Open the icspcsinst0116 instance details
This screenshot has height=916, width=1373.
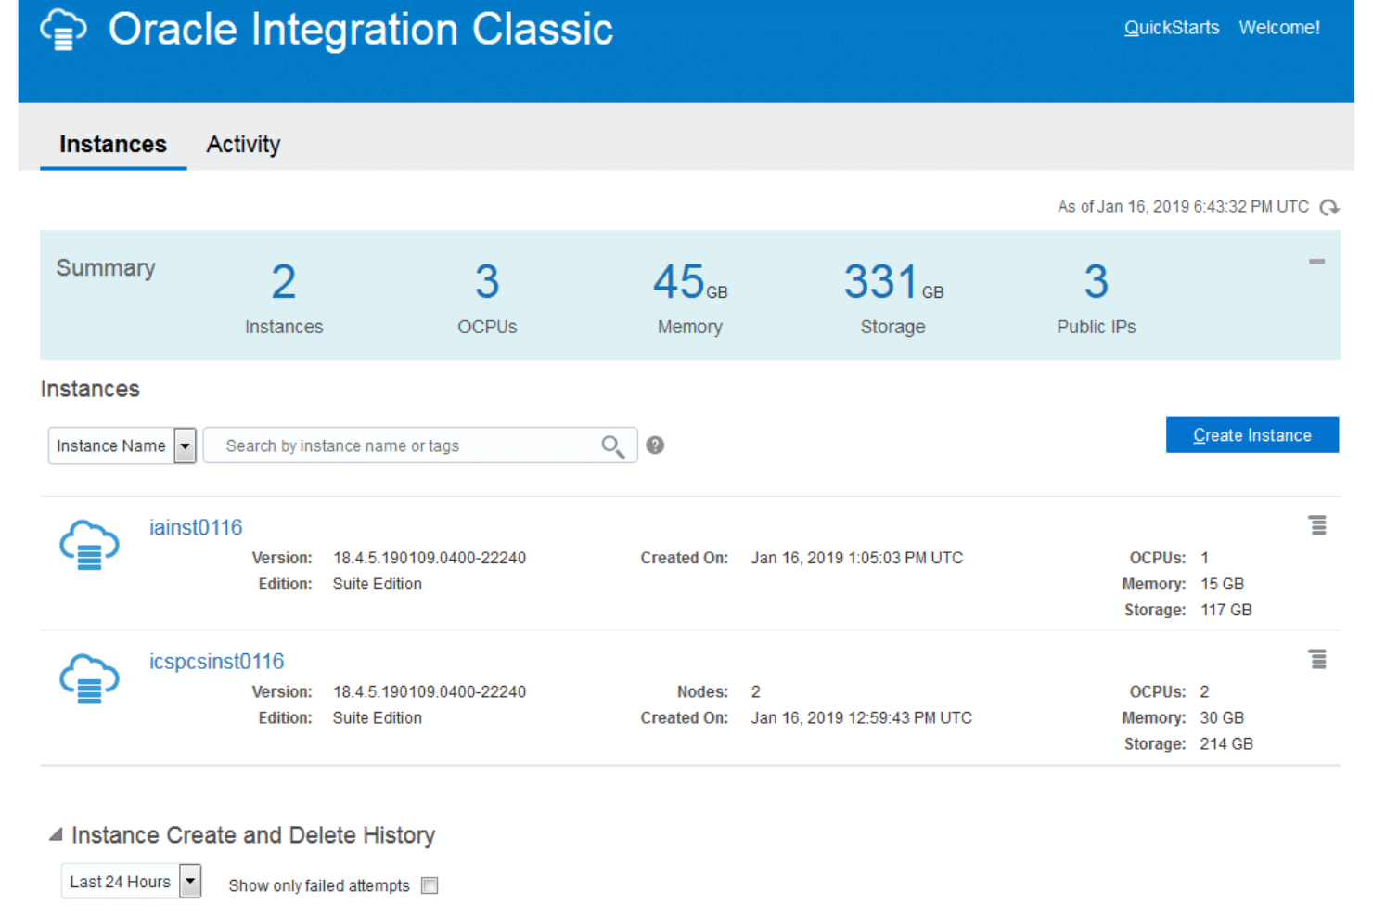click(x=216, y=661)
